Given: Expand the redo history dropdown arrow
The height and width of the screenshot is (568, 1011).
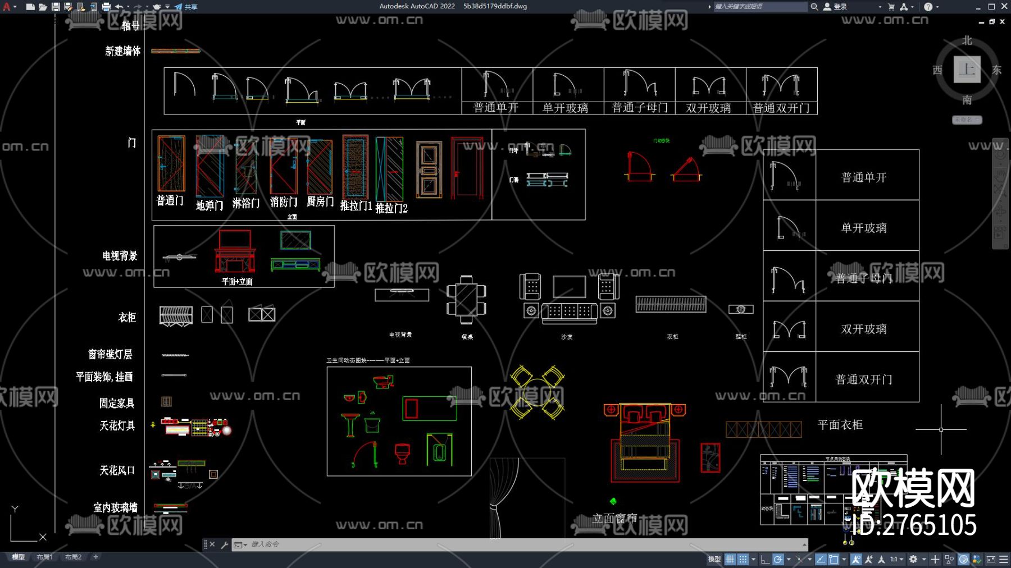Looking at the screenshot, I should [147, 7].
